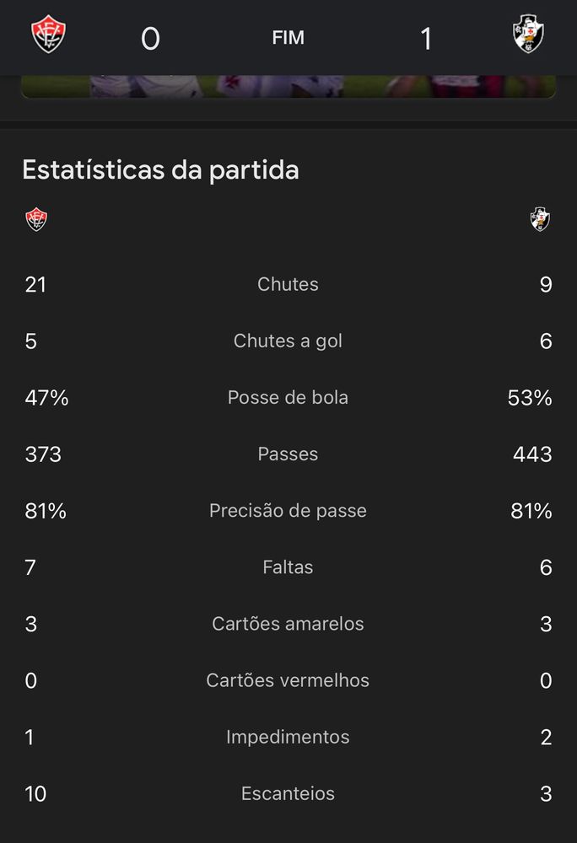The width and height of the screenshot is (577, 843).
Task: Select the Passes row label
Action: pyautogui.click(x=288, y=454)
